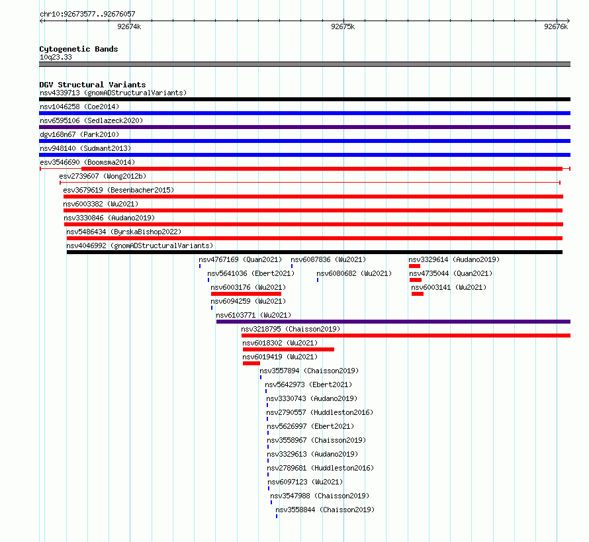The image size is (589, 542).
Task: Open nsv6080682 (Wu2021) variant
Action: pos(354,273)
